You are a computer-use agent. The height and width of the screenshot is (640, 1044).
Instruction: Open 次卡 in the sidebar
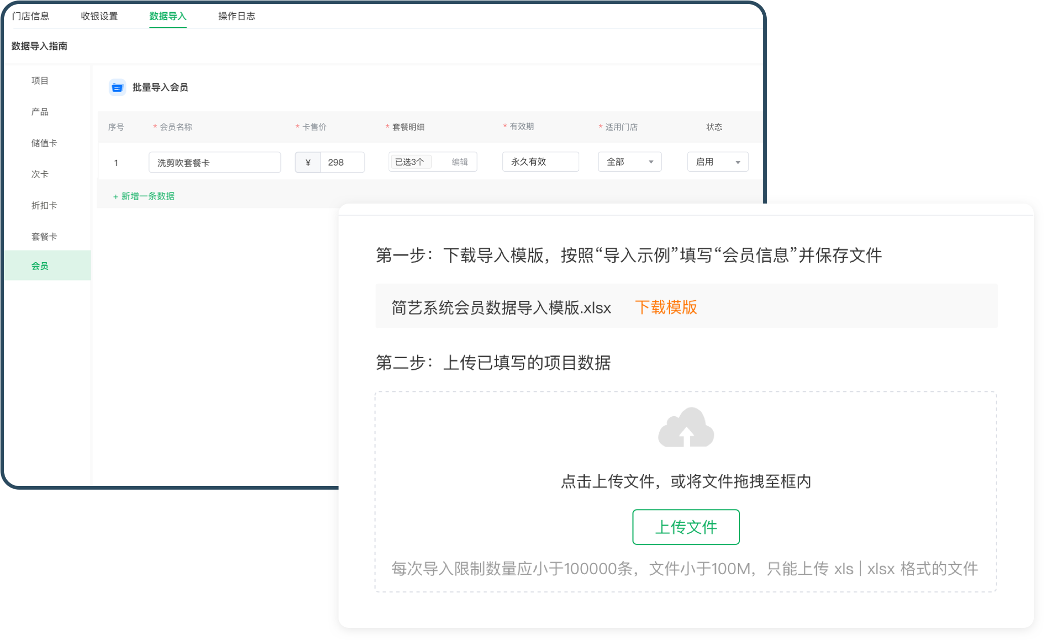40,174
